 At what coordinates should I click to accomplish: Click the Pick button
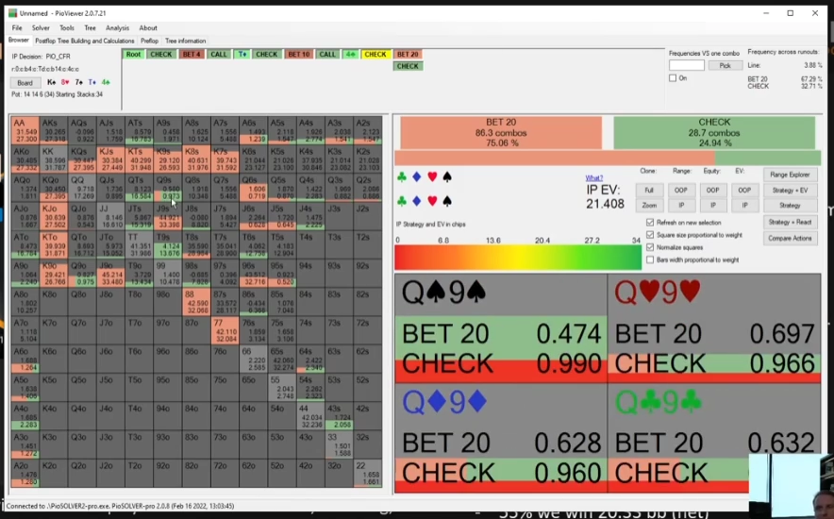725,65
